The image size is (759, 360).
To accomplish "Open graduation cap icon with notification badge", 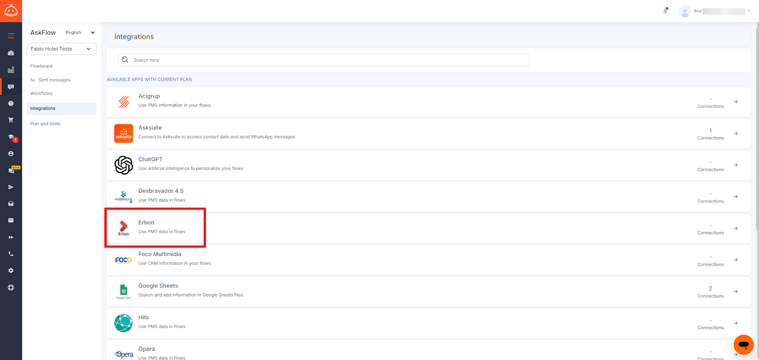I will tap(12, 138).
